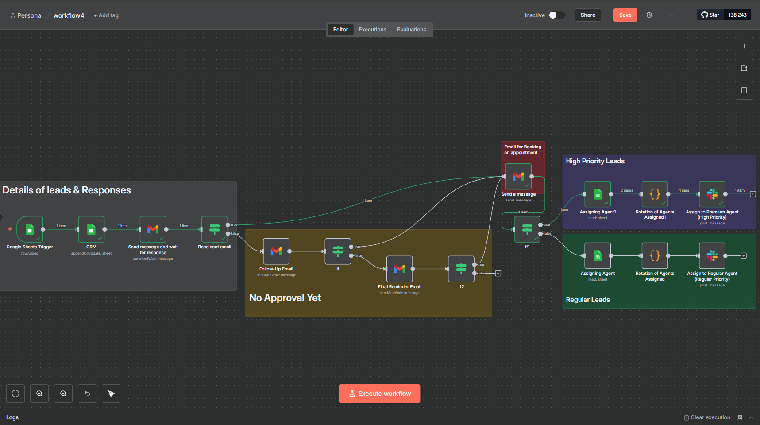Open workflow version history
The width and height of the screenshot is (760, 425).
click(649, 15)
